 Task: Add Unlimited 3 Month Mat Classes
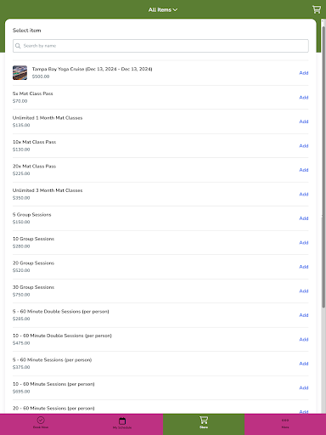click(304, 194)
